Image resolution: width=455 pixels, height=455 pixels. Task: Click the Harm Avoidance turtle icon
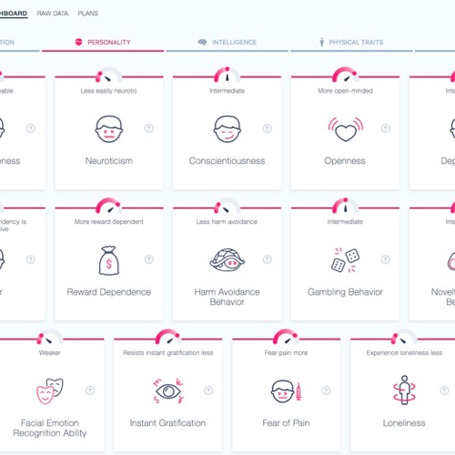(x=227, y=259)
